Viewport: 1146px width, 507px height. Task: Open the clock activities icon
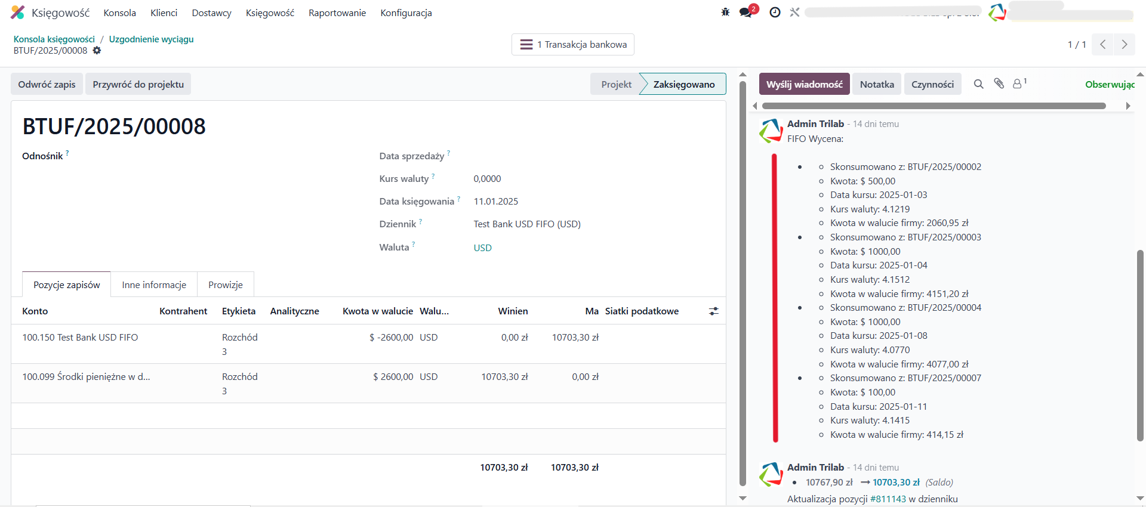(775, 12)
